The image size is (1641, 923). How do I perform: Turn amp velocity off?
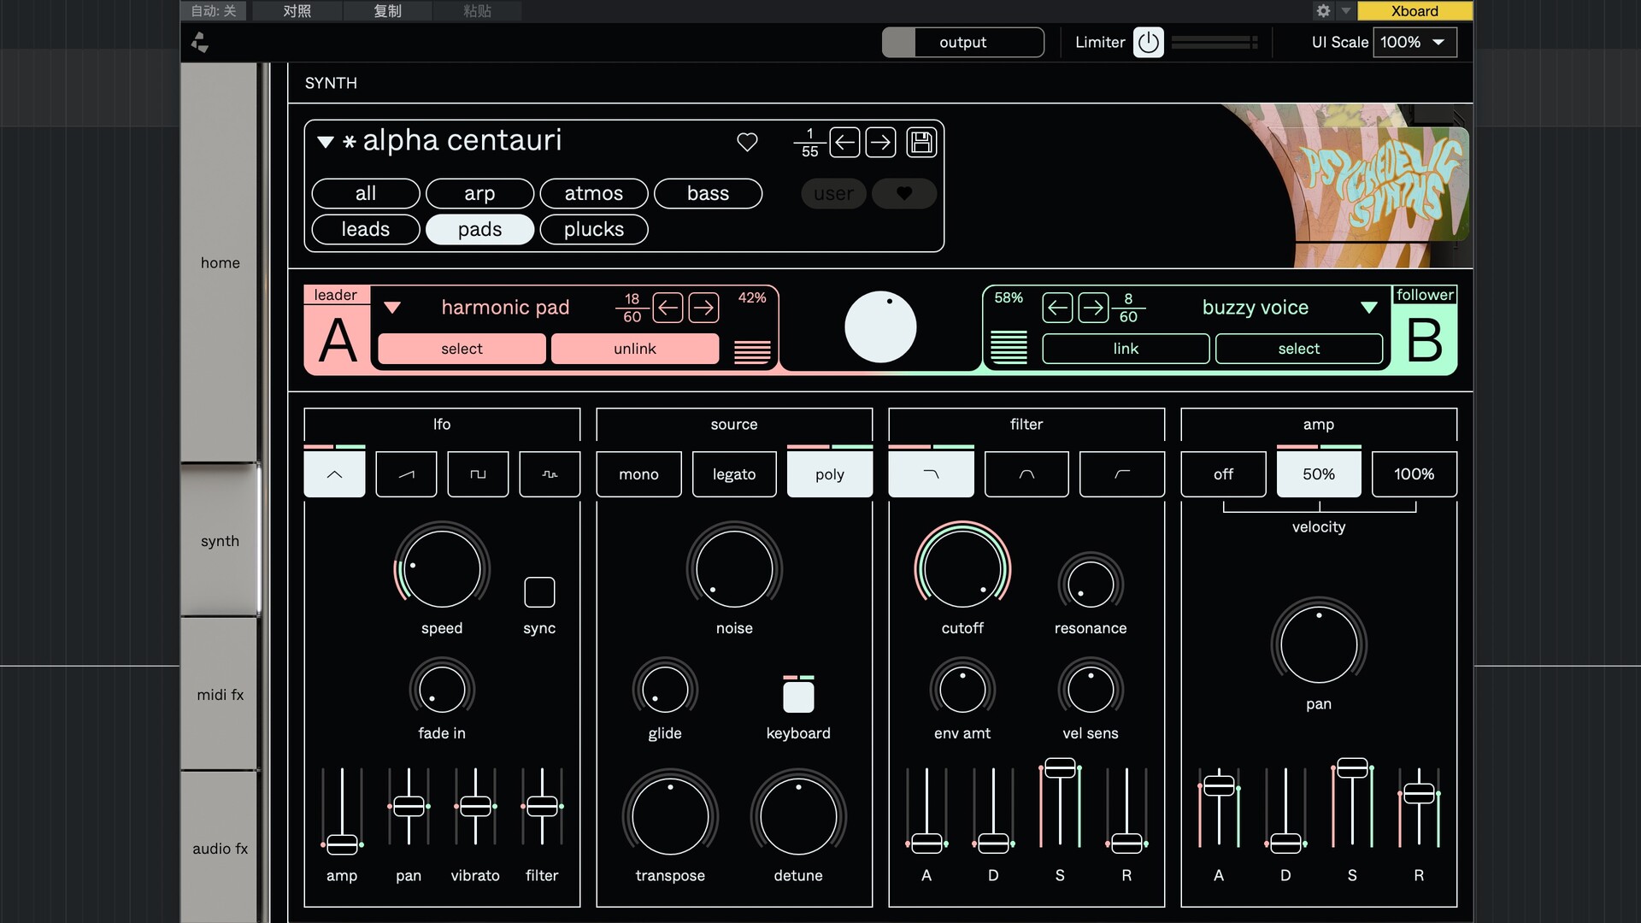1223,474
